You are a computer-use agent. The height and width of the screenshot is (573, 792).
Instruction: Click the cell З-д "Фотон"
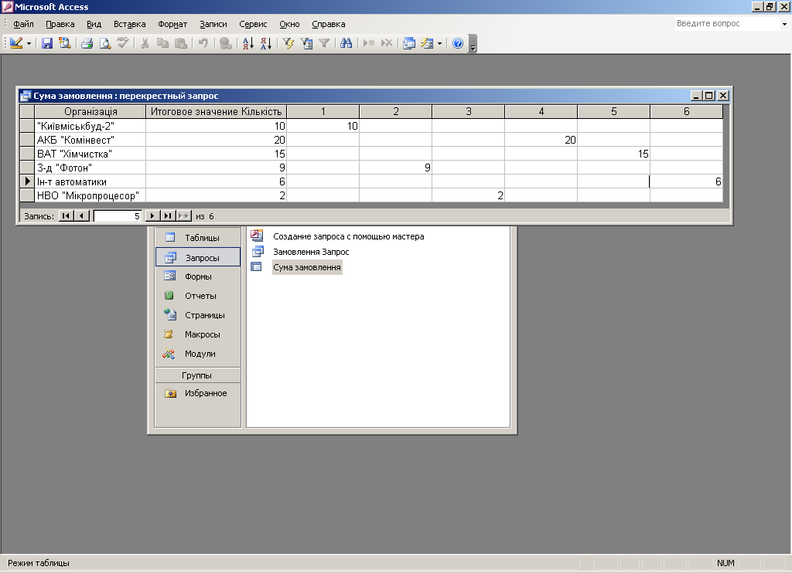(90, 168)
